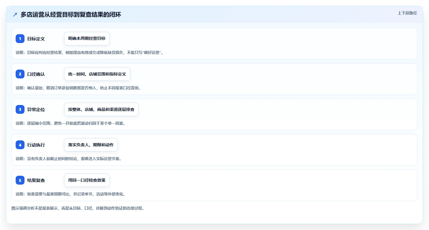Select the 统一时间、店铺范围和指标定义 box
The image size is (429, 230).
(x=97, y=74)
